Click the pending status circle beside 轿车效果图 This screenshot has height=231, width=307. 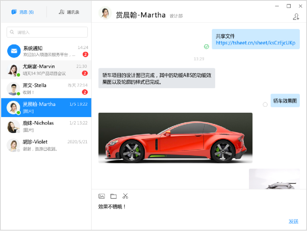(265, 104)
